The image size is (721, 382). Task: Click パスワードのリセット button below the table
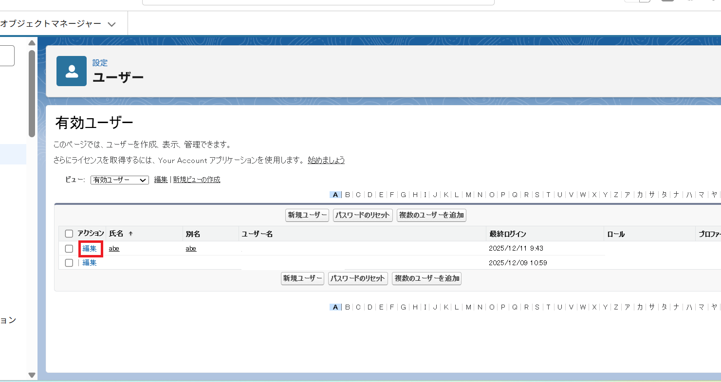click(358, 279)
